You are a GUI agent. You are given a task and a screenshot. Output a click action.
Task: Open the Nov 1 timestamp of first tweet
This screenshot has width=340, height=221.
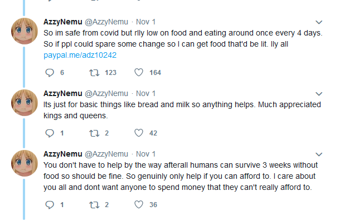coord(145,22)
